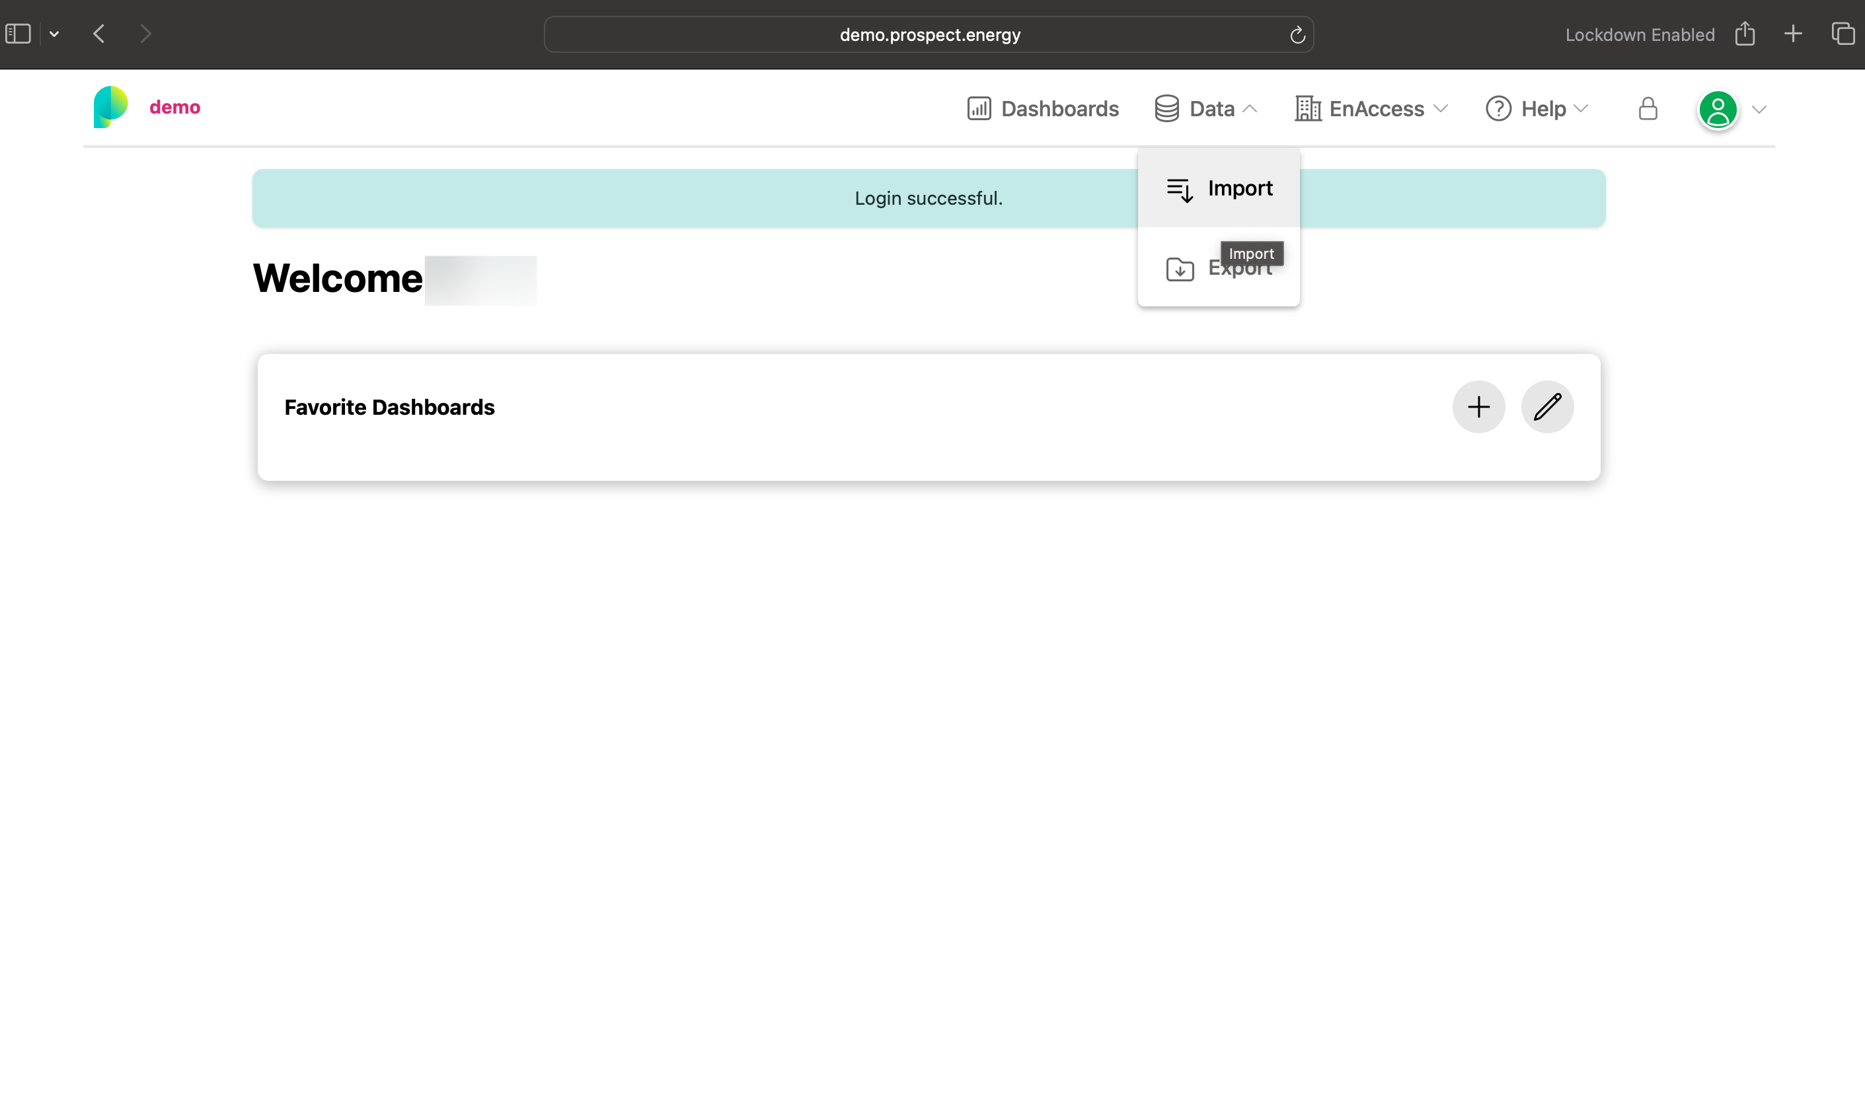
Task: Reload the page via the refresh icon
Action: point(1297,34)
